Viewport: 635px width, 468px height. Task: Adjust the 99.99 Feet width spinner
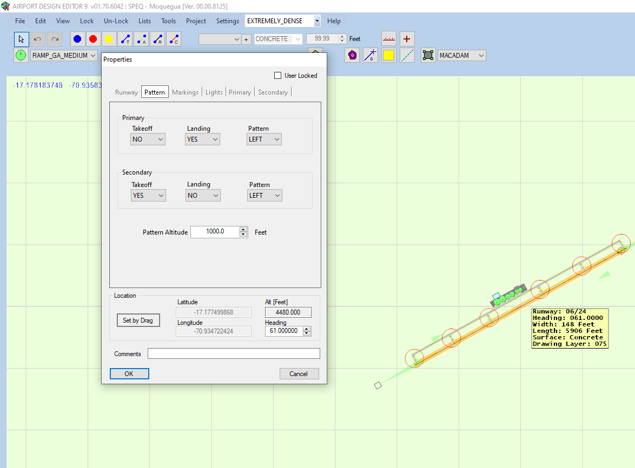click(342, 39)
